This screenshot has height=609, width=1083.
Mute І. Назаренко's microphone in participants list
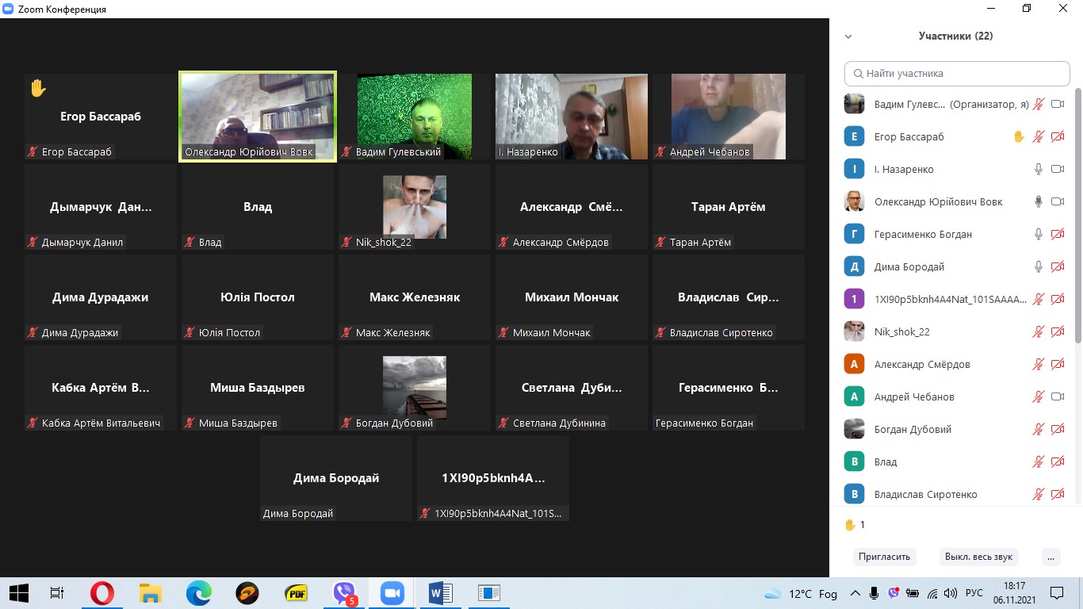1039,169
